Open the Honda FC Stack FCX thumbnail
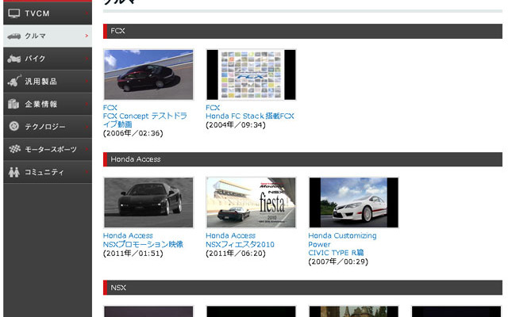Screen dimensions: 508x317 (251, 74)
